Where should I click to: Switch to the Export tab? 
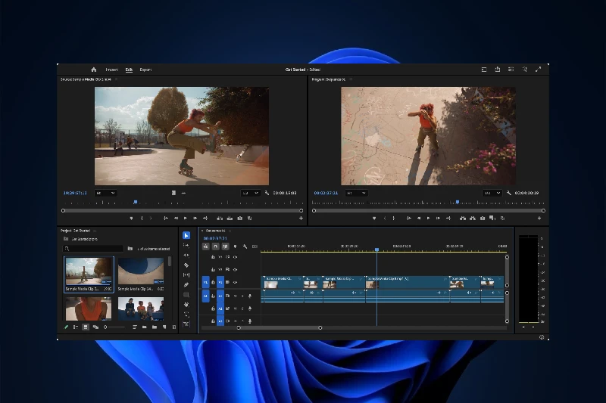tap(145, 70)
